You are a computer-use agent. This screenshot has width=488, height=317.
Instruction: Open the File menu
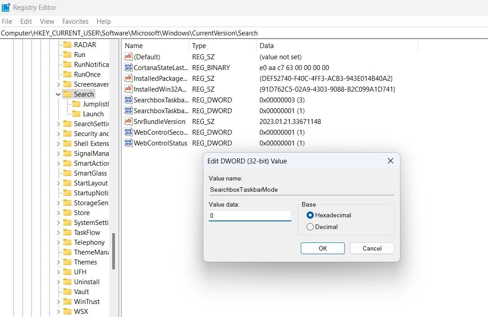click(7, 22)
